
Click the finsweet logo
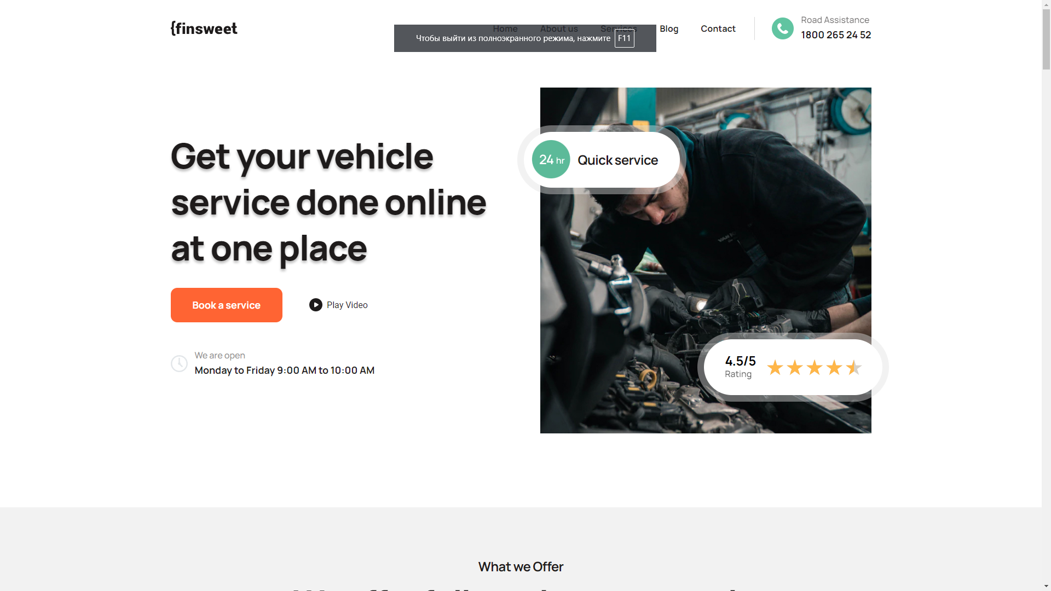coord(204,28)
